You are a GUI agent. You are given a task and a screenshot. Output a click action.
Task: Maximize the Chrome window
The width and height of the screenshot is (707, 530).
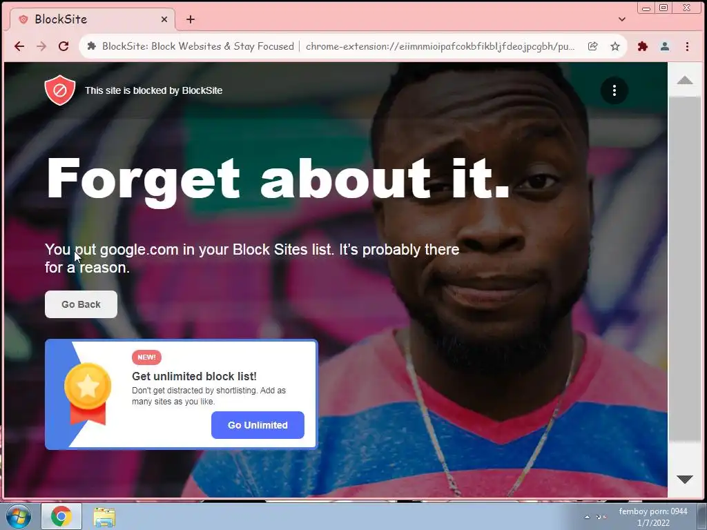click(664, 8)
